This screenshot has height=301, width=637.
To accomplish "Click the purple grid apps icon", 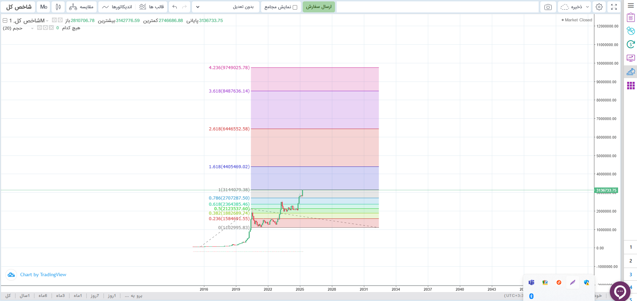I will (x=630, y=86).
